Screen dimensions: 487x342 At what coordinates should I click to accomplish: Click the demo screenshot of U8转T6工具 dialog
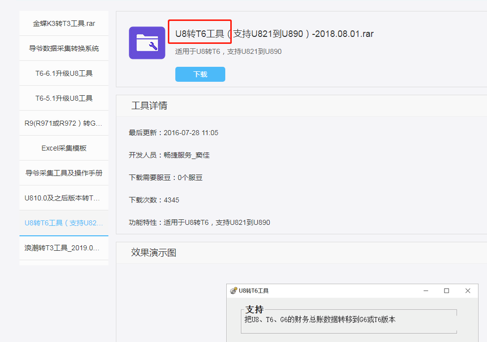pyautogui.click(x=352, y=313)
